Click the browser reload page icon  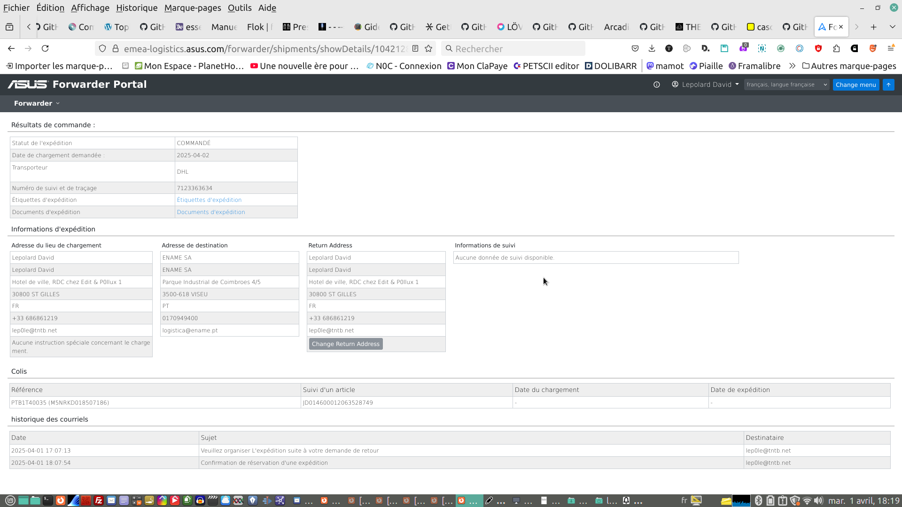(45, 48)
